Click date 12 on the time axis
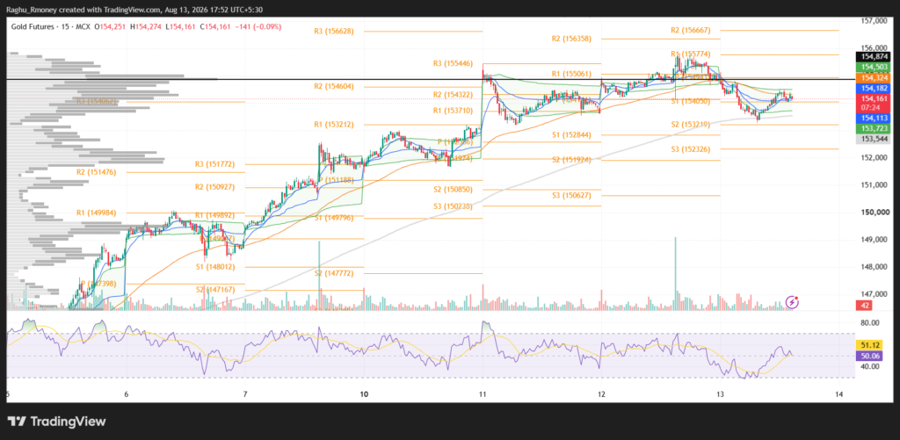 (601, 394)
